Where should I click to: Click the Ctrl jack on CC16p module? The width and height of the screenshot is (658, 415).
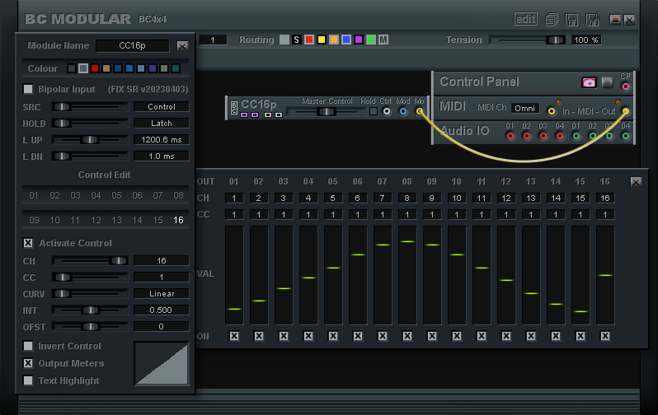(x=386, y=110)
